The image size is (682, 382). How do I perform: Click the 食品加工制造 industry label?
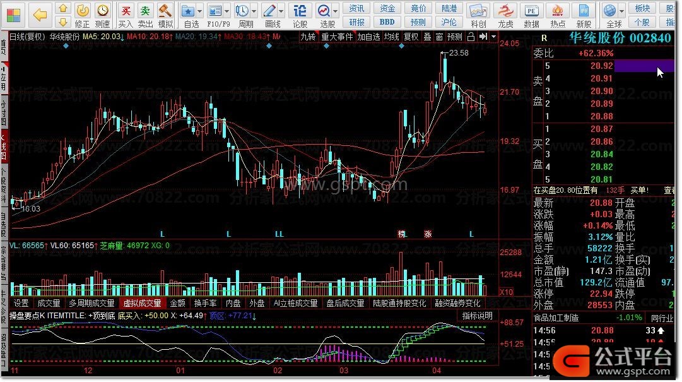coord(556,318)
